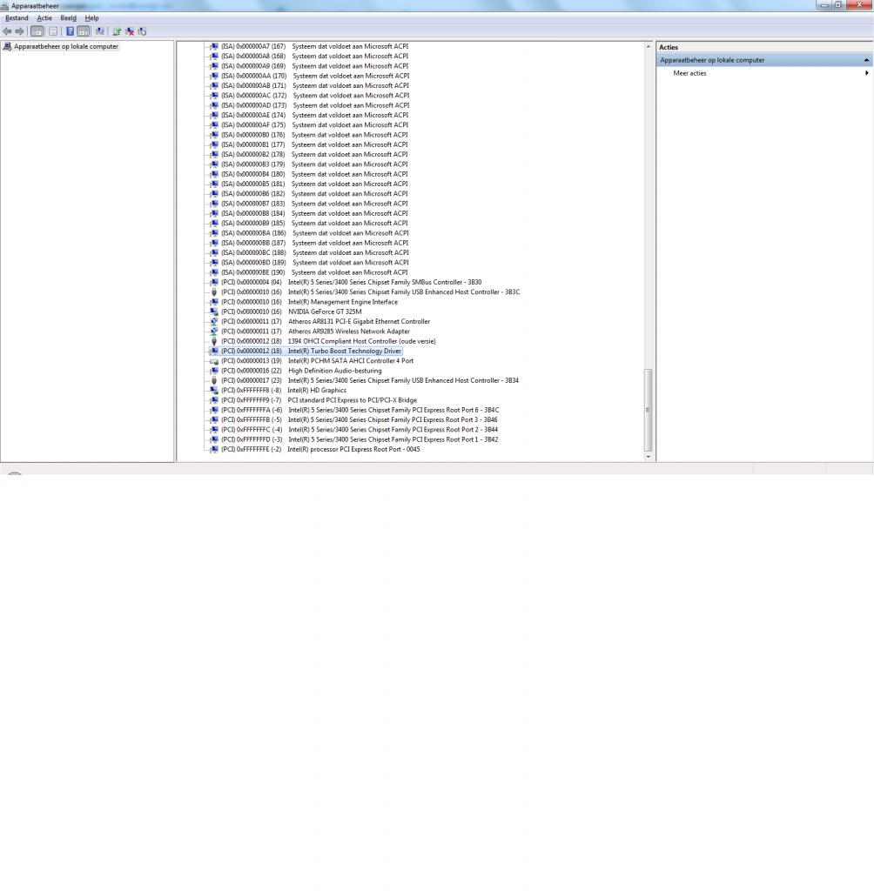Select (ISA) 0x000000BE (190) ACPI row

tap(314, 272)
